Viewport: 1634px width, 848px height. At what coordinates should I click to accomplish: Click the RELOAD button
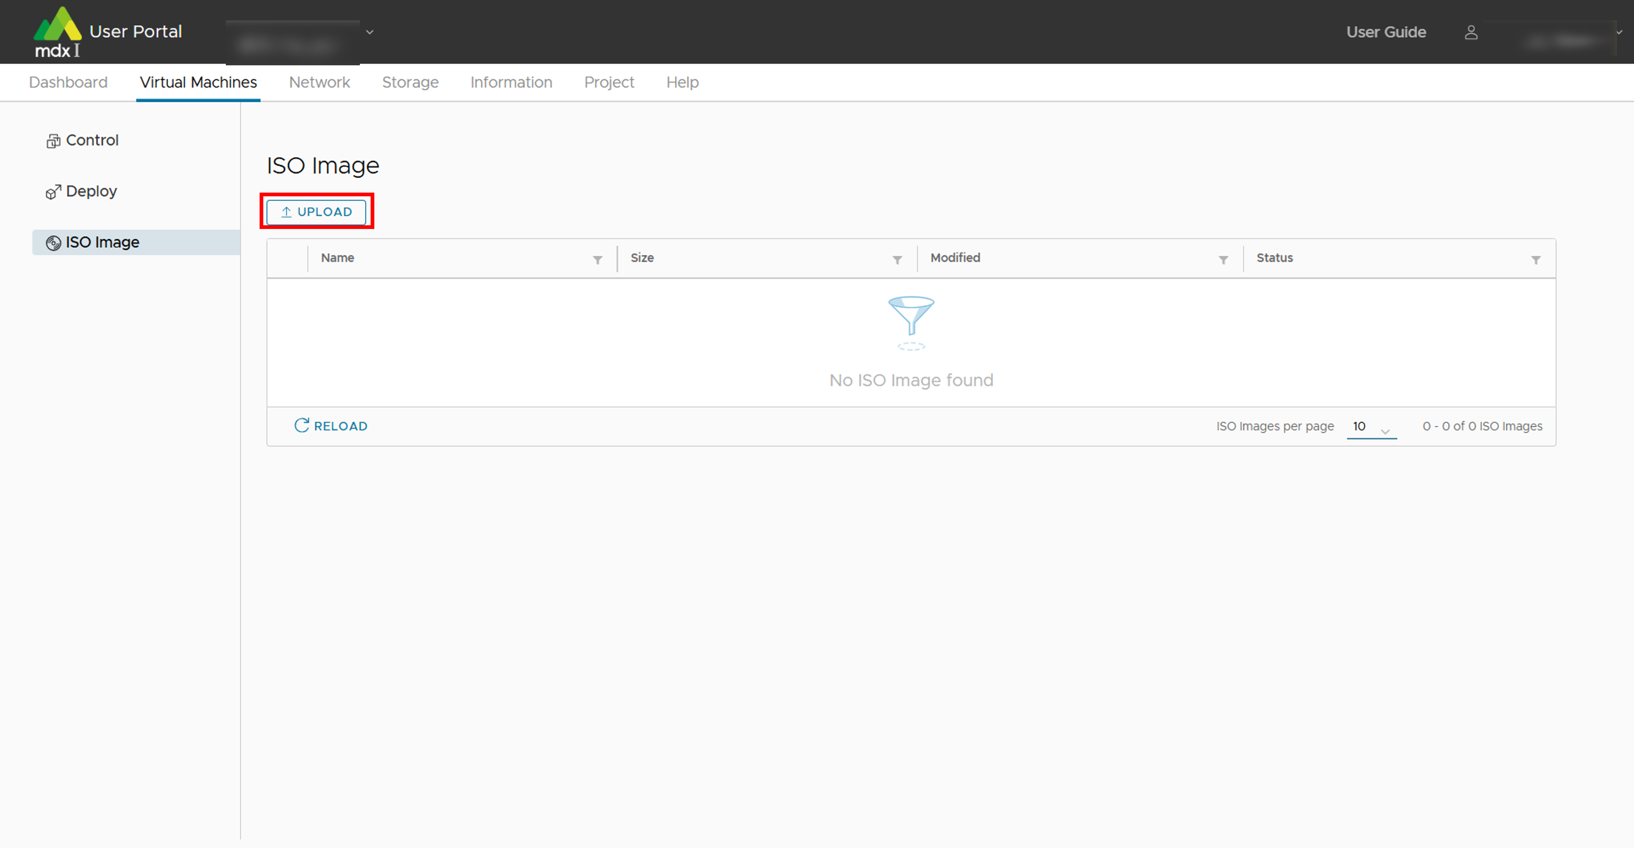(331, 426)
